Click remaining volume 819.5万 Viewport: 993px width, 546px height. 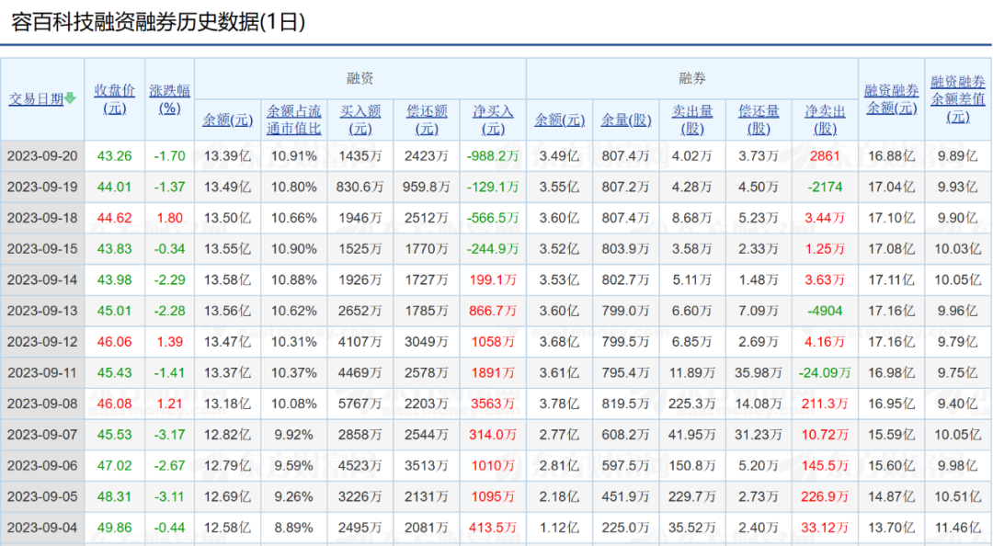pyautogui.click(x=626, y=404)
